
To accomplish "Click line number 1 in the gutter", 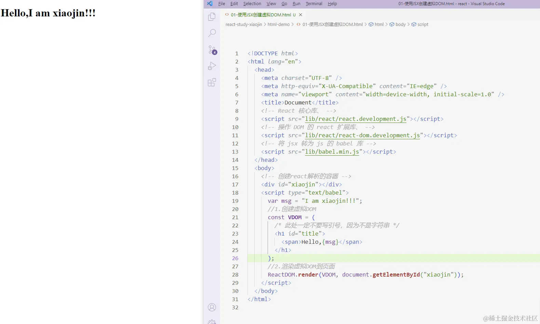I will coord(237,53).
